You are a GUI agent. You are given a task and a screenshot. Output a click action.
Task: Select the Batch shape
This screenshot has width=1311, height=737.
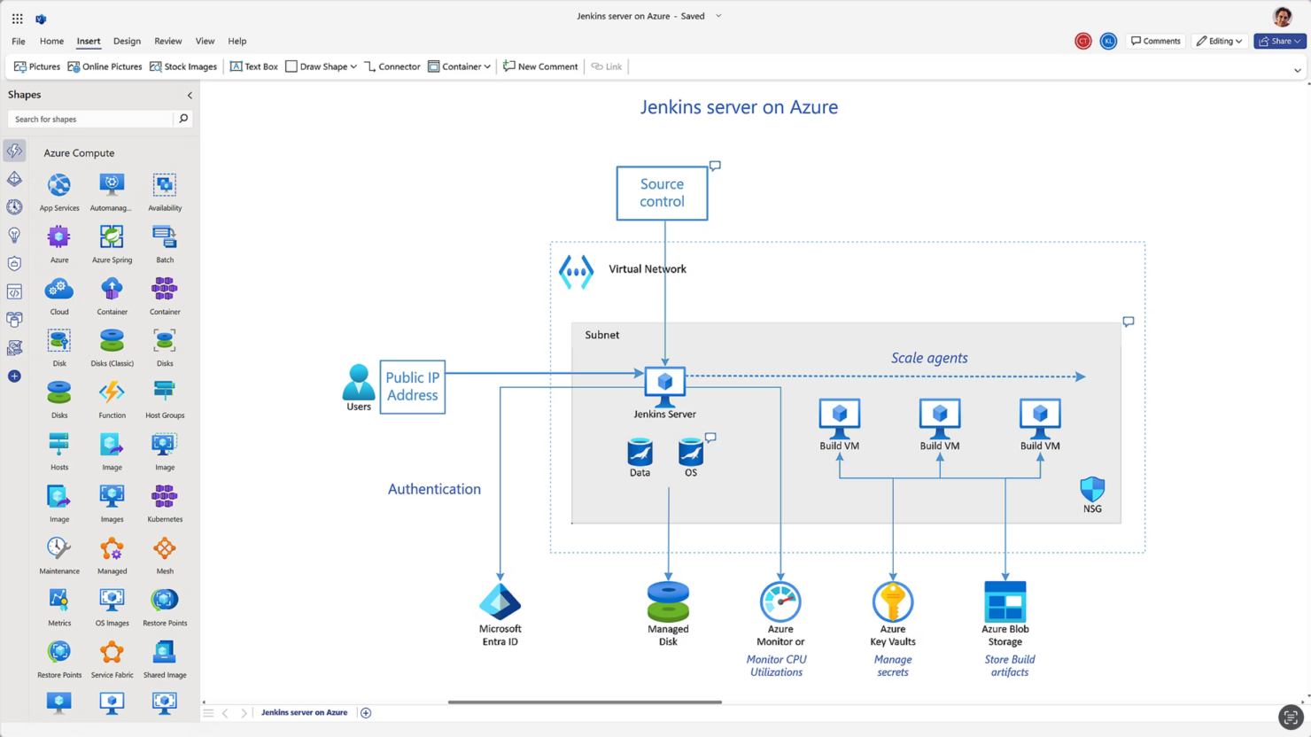click(x=164, y=239)
